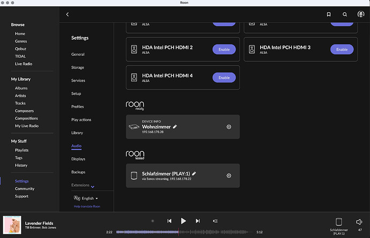Open Storage settings tab
Viewport: 370px width, 238px height.
[78, 68]
